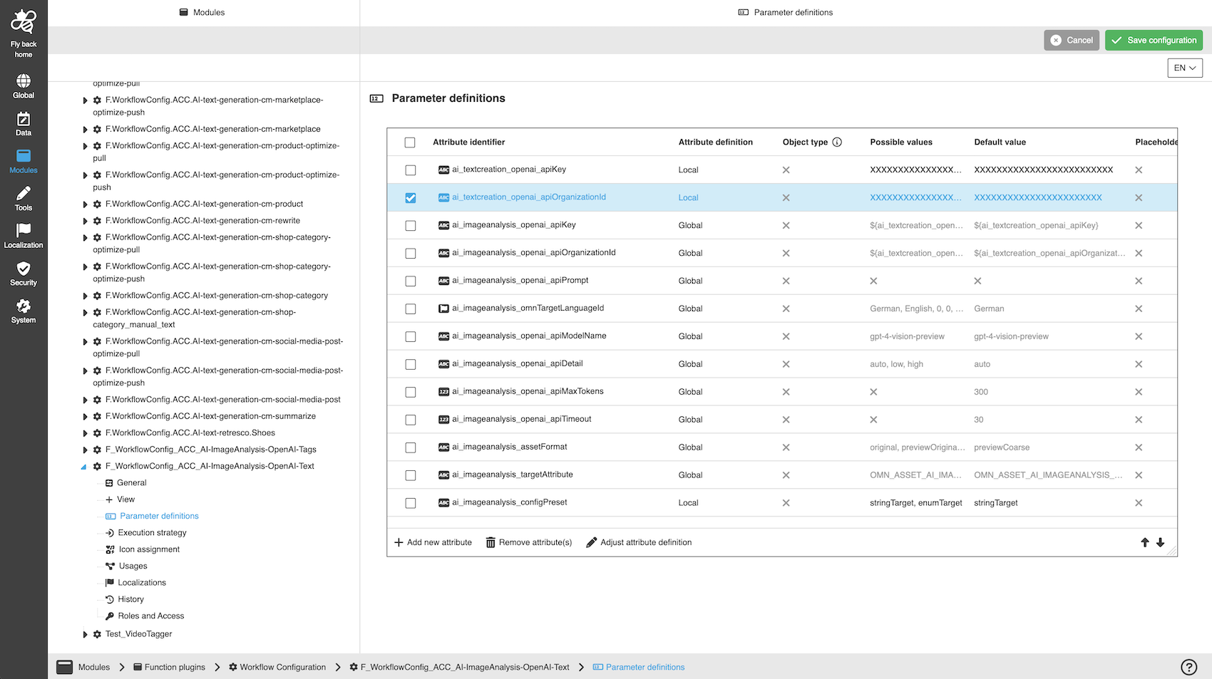Select Roles and Access tree item
1212x679 pixels.
150,616
